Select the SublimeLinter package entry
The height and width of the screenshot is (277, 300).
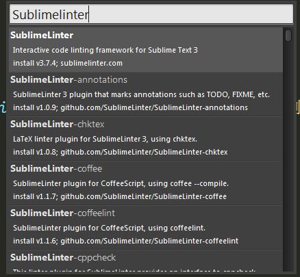click(x=146, y=50)
